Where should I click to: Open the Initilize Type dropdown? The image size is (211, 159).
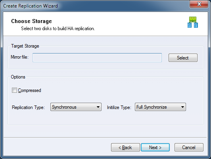pos(160,107)
